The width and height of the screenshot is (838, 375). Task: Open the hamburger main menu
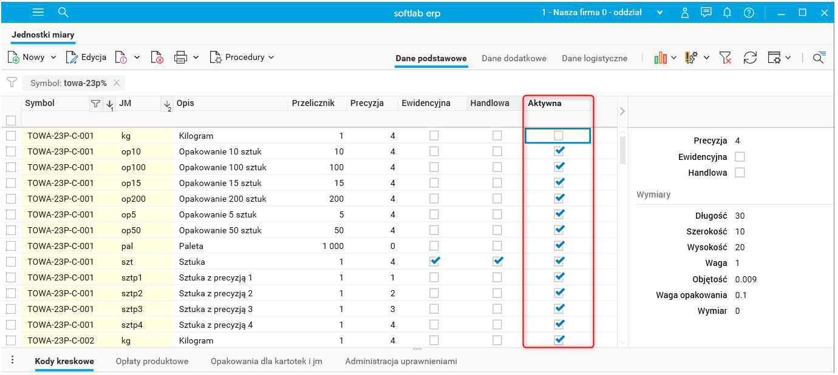click(38, 12)
